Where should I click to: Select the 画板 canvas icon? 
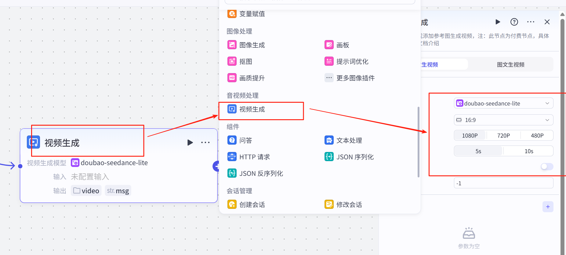coord(329,45)
